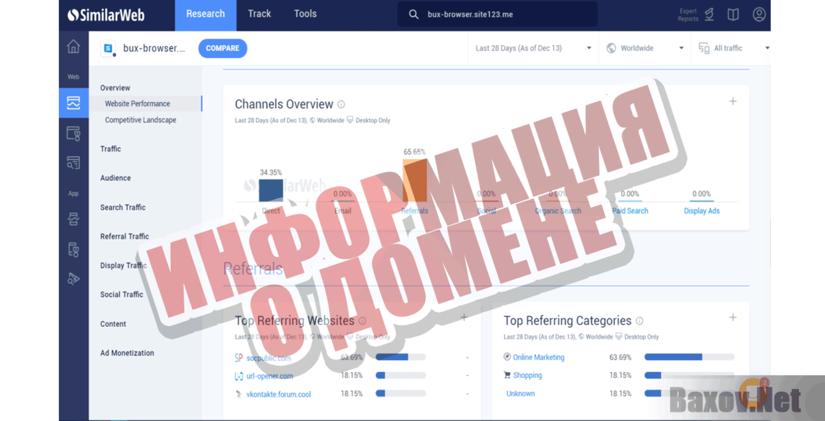Open the home icon in the sidebar

tap(73, 47)
